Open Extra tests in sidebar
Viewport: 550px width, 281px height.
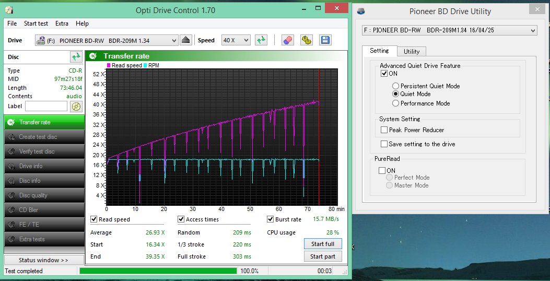click(44, 239)
